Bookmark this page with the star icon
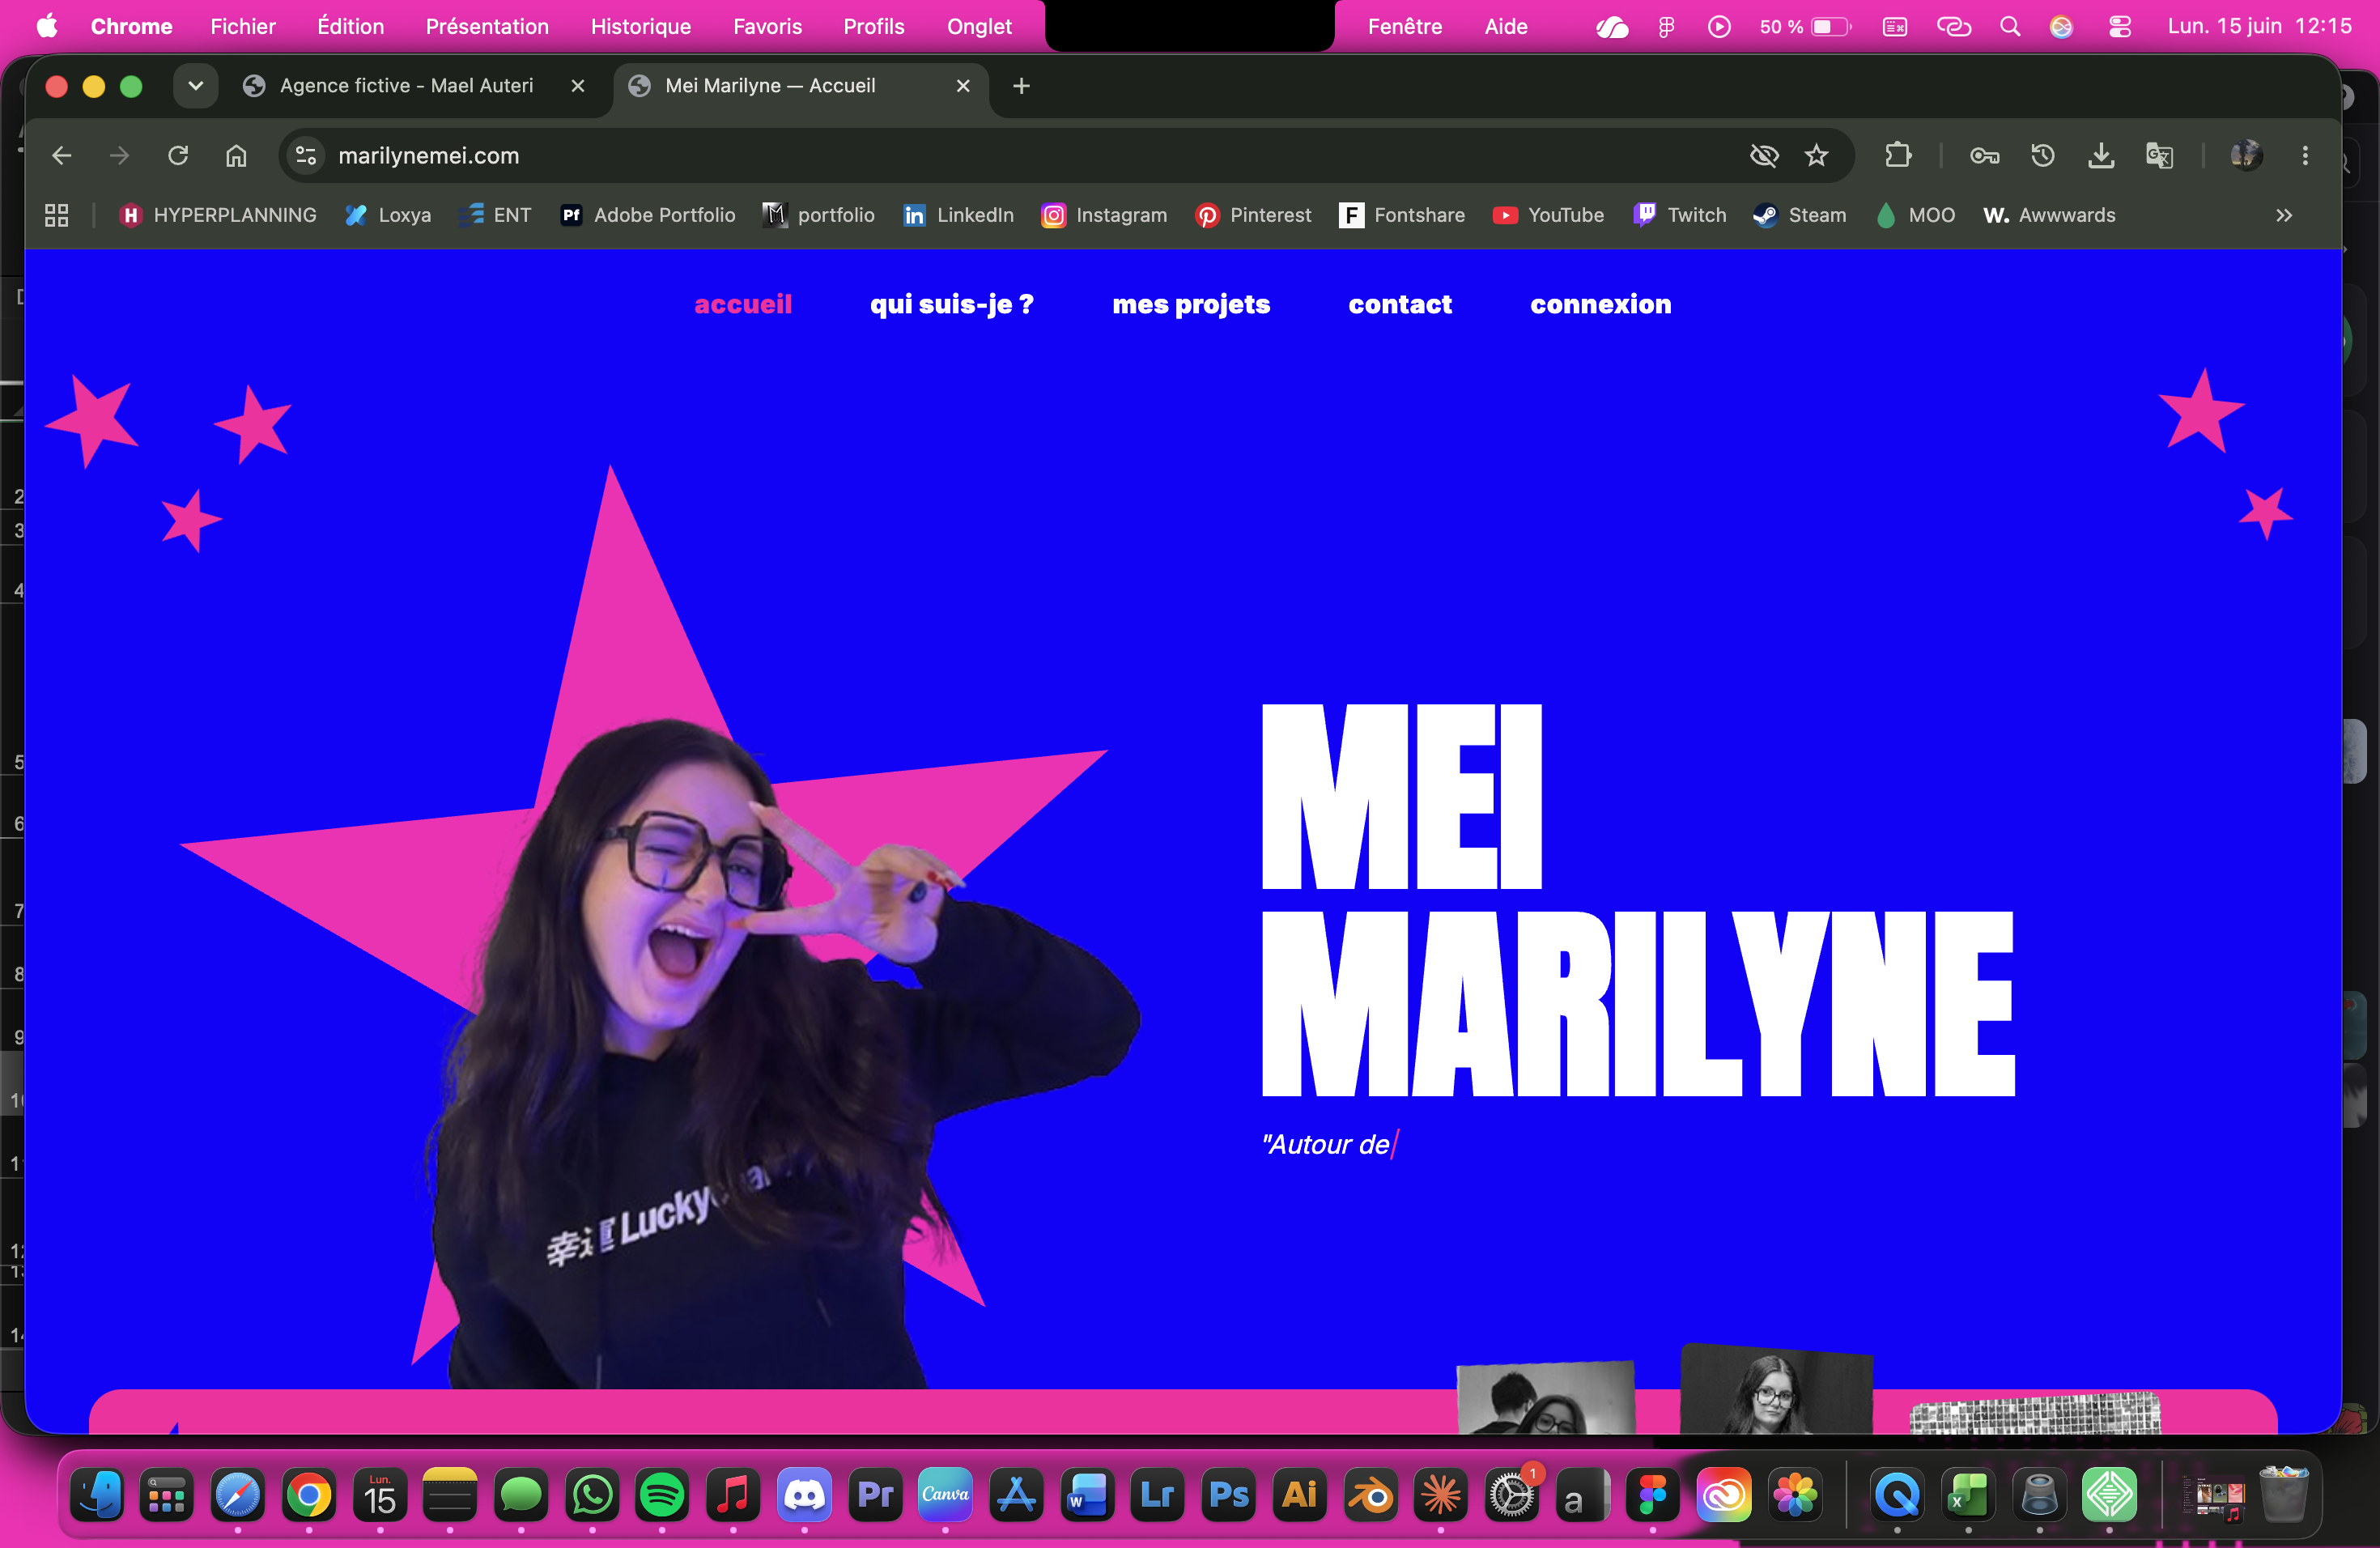 [1816, 155]
